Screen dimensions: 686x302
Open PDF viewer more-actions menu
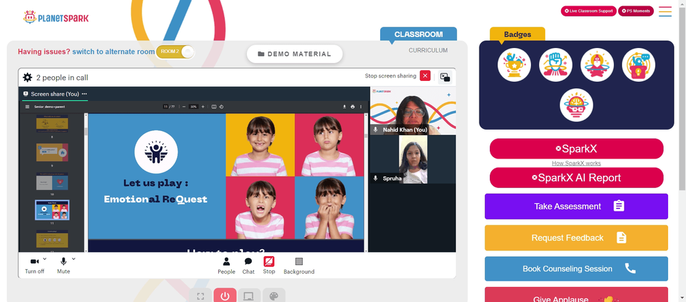coord(361,107)
